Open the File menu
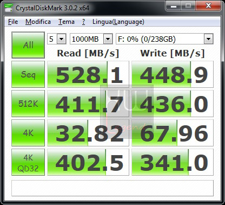Viewport: 225px width, 205px height. 13,22
